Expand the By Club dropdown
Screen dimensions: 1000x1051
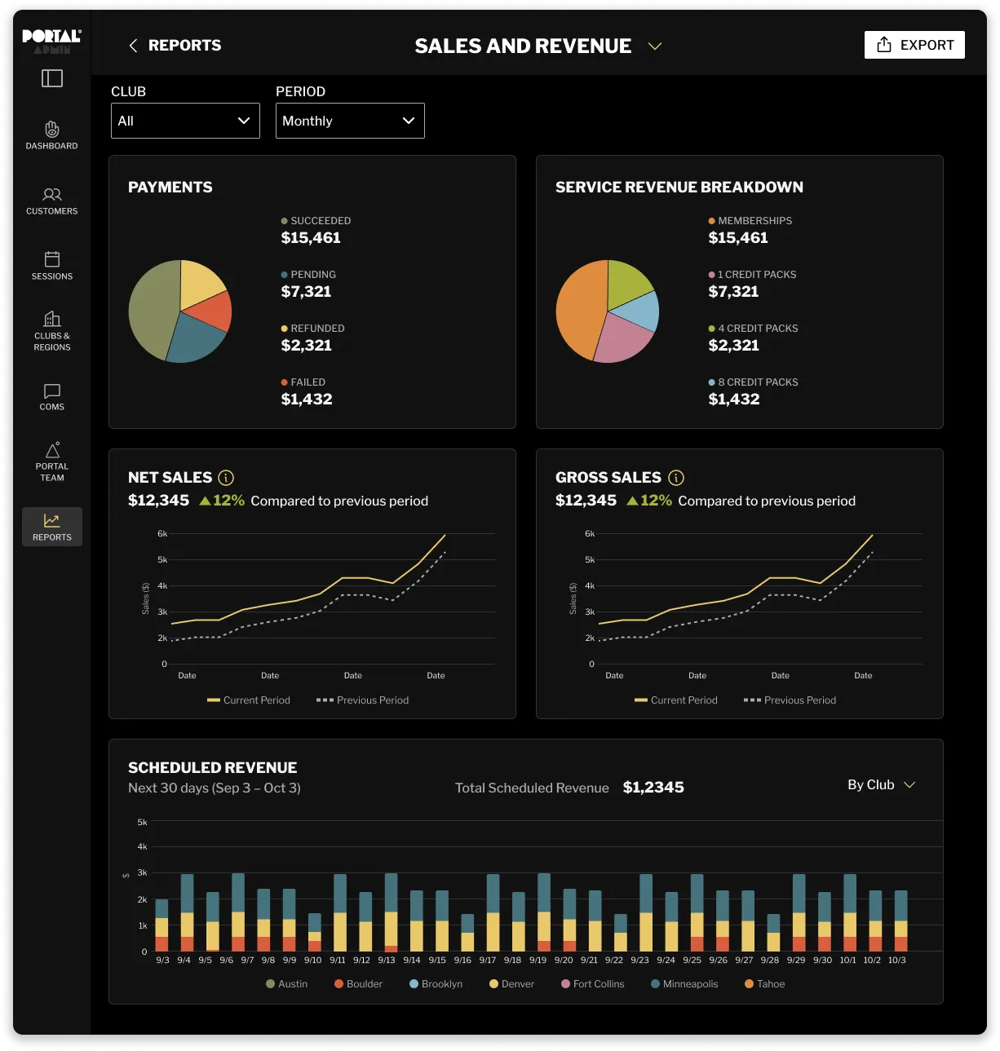(881, 784)
